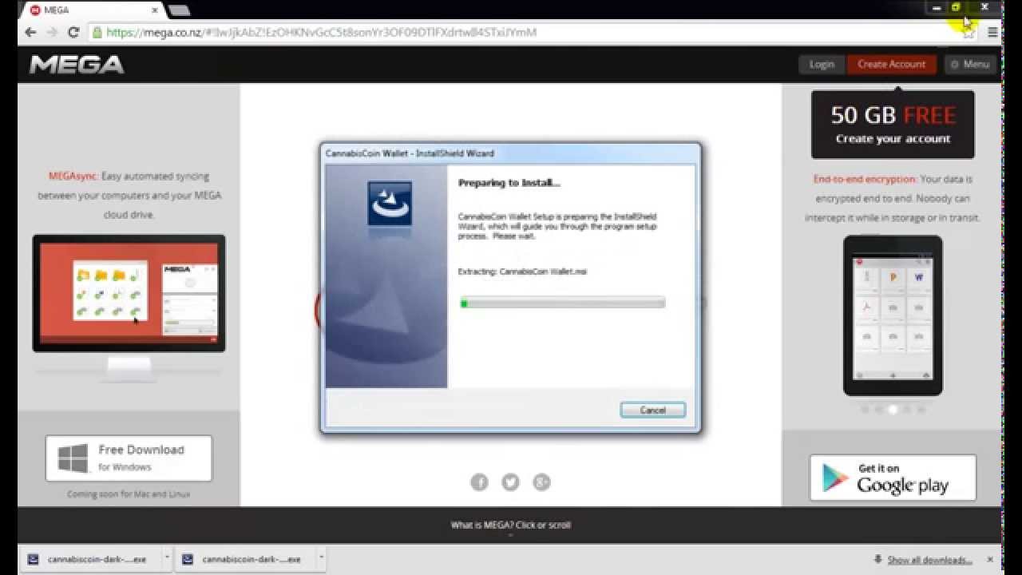Click "What is MEGA? Click or scroll"
Viewport: 1022px width, 575px height.
[511, 525]
